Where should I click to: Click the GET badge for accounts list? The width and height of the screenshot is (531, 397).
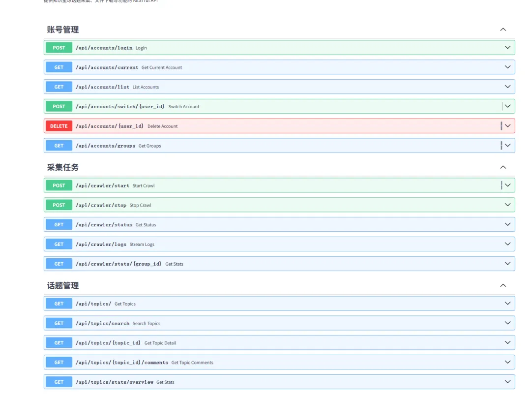[59, 87]
